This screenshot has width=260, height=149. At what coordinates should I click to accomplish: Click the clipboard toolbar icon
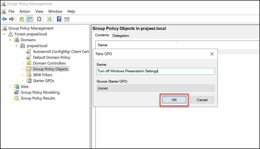39,19
